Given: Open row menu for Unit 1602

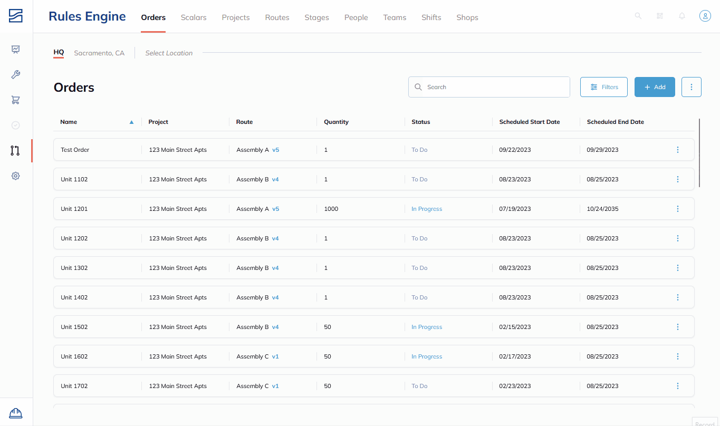Looking at the screenshot, I should (678, 356).
